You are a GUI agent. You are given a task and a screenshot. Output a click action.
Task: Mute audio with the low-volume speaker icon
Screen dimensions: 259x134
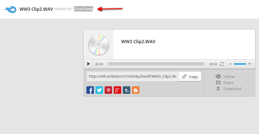230,64
